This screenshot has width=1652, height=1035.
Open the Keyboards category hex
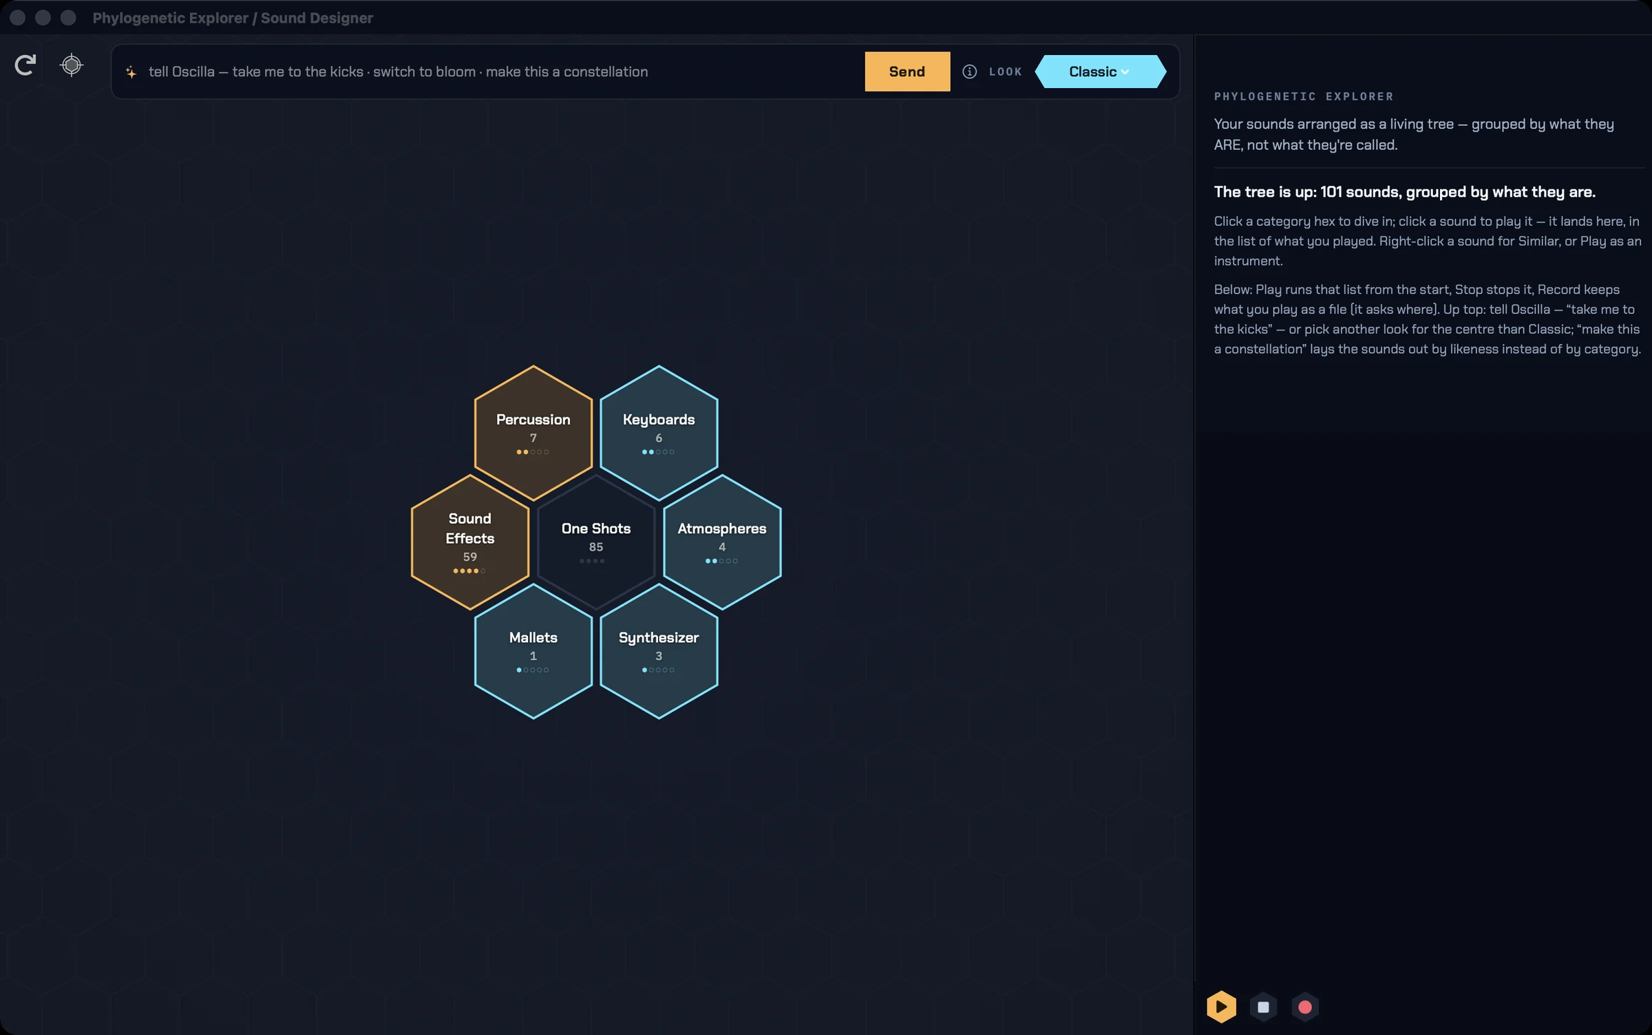(x=659, y=433)
